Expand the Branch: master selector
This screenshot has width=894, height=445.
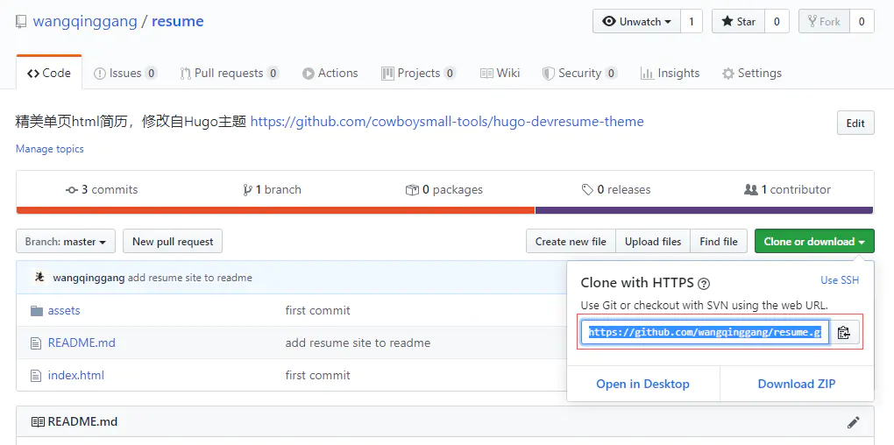(66, 242)
